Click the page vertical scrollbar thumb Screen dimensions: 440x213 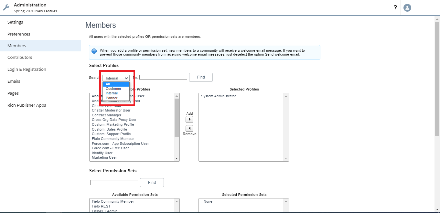[x=437, y=79]
